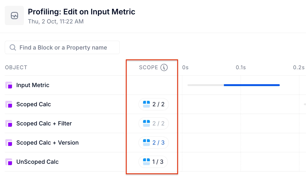
Task: Open the 2 / 2 scope badge for Scoped Calc
Action: (x=154, y=104)
